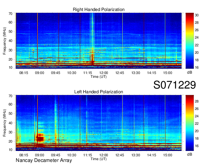
Task: Click 12:45 time tick under Right Handed plot
Action: pos(120,73)
